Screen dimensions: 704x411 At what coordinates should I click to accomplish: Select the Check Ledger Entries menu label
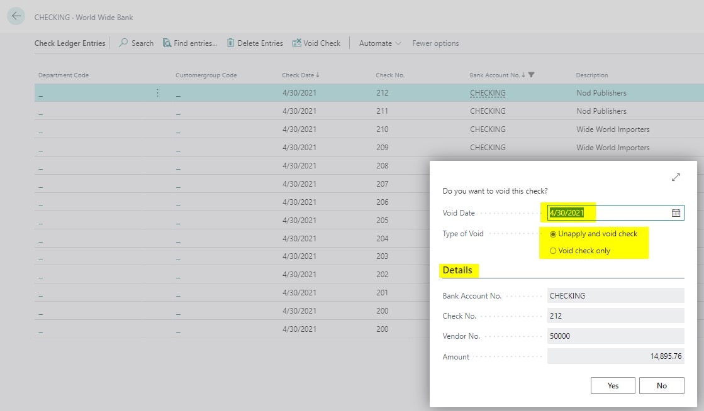(x=70, y=43)
